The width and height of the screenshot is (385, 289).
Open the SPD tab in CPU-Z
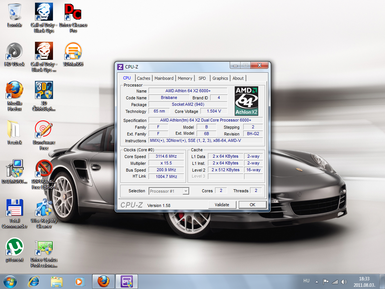click(x=202, y=78)
